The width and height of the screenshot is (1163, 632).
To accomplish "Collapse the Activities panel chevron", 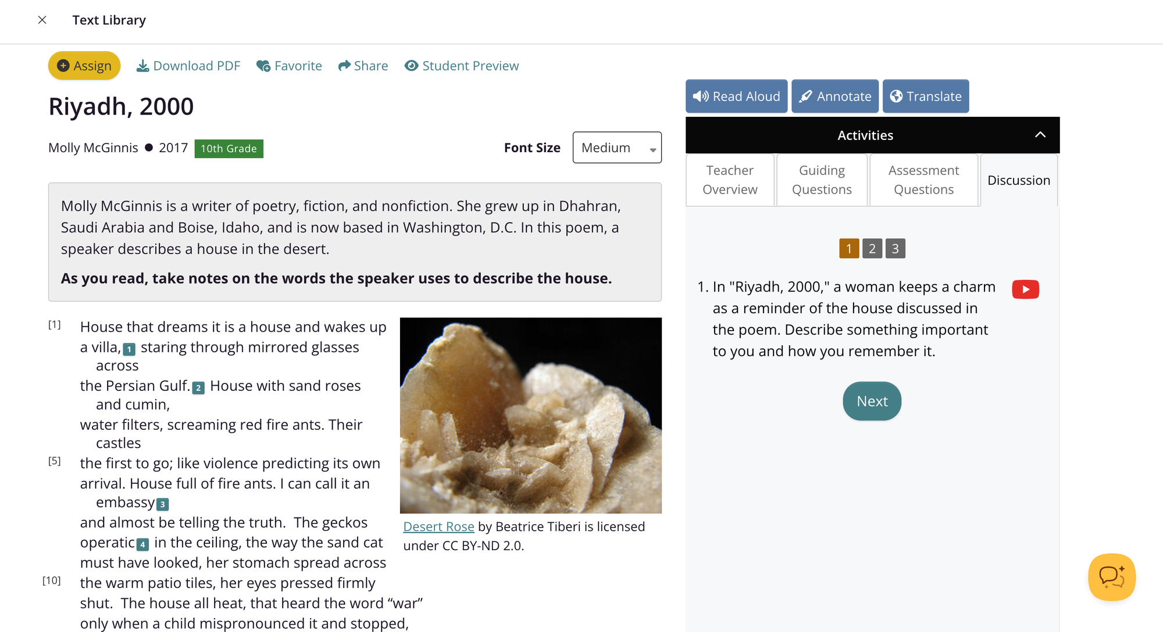I will 1040,135.
